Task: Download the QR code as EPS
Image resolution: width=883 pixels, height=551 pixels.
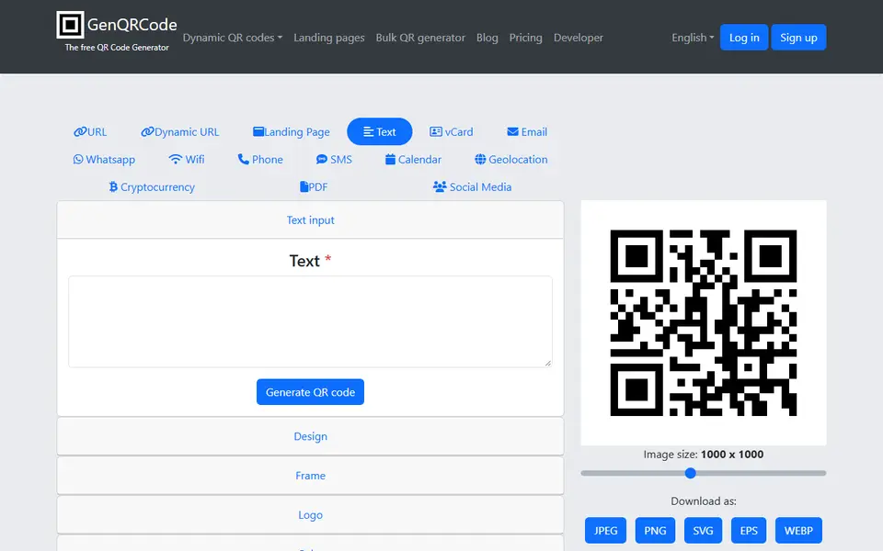Action: [x=749, y=530]
